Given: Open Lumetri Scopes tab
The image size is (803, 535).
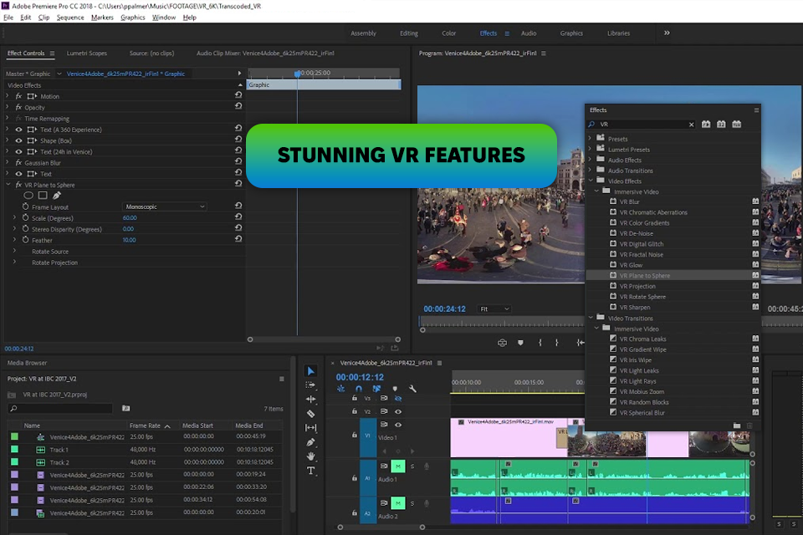Looking at the screenshot, I should pos(86,53).
